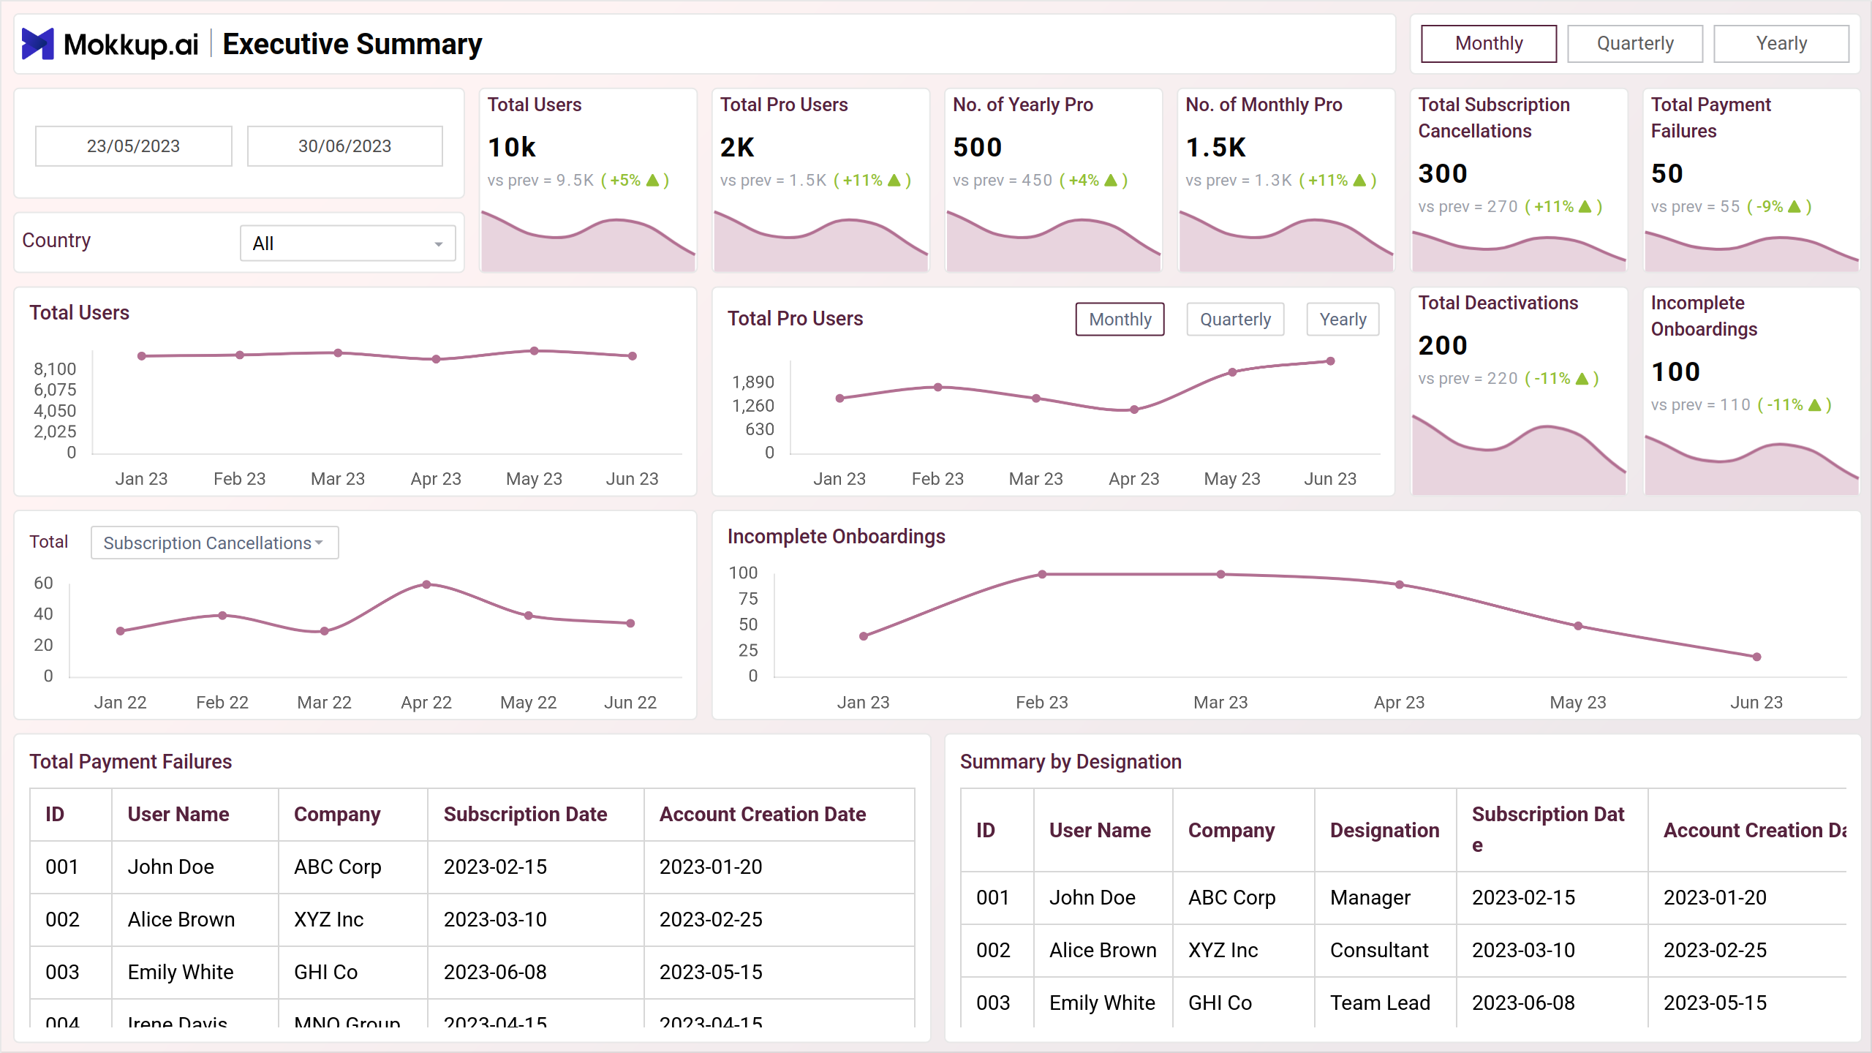1872x1053 pixels.
Task: Click the 1.5K Monthly Pro value
Action: [1215, 147]
